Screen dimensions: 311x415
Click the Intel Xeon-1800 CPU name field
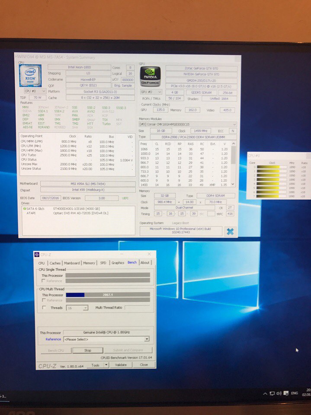(x=79, y=67)
